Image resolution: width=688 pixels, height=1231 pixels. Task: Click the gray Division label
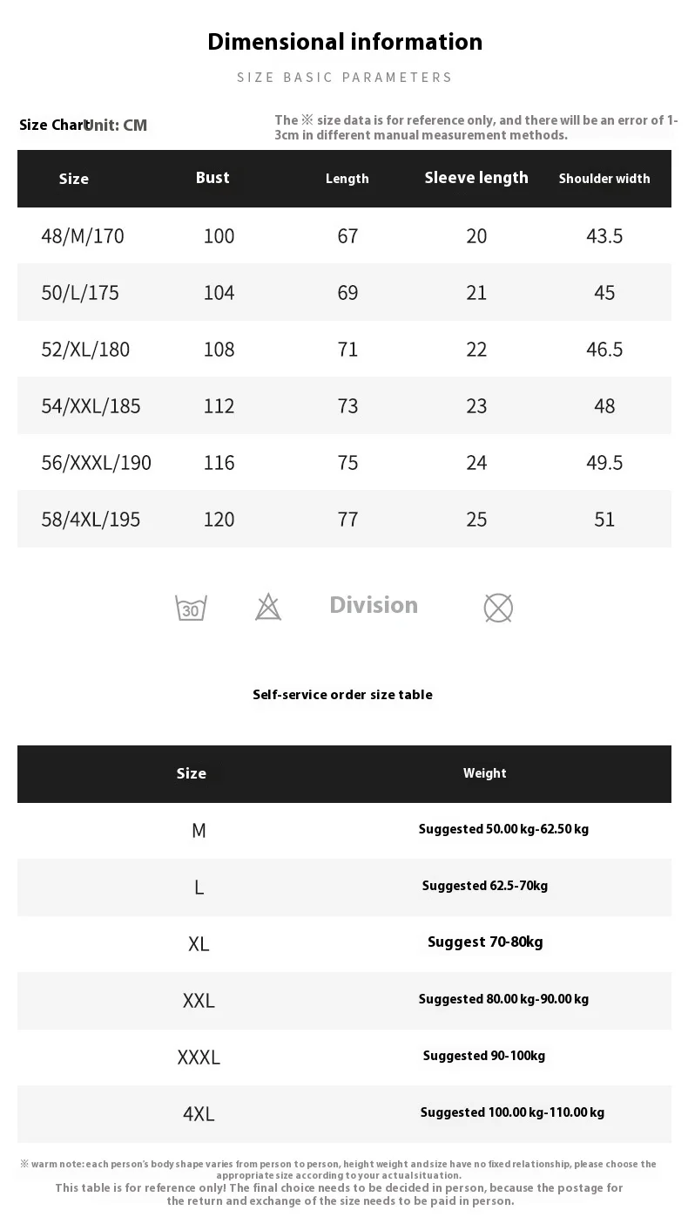click(x=374, y=605)
